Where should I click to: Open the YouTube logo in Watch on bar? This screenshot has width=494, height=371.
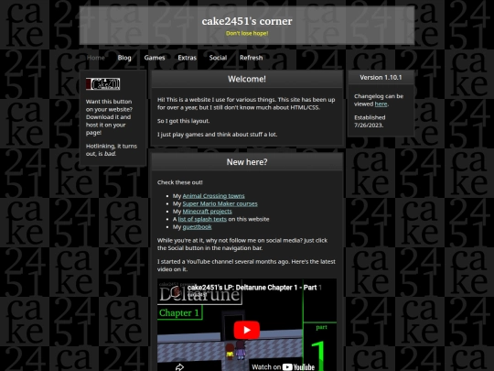[x=298, y=367]
